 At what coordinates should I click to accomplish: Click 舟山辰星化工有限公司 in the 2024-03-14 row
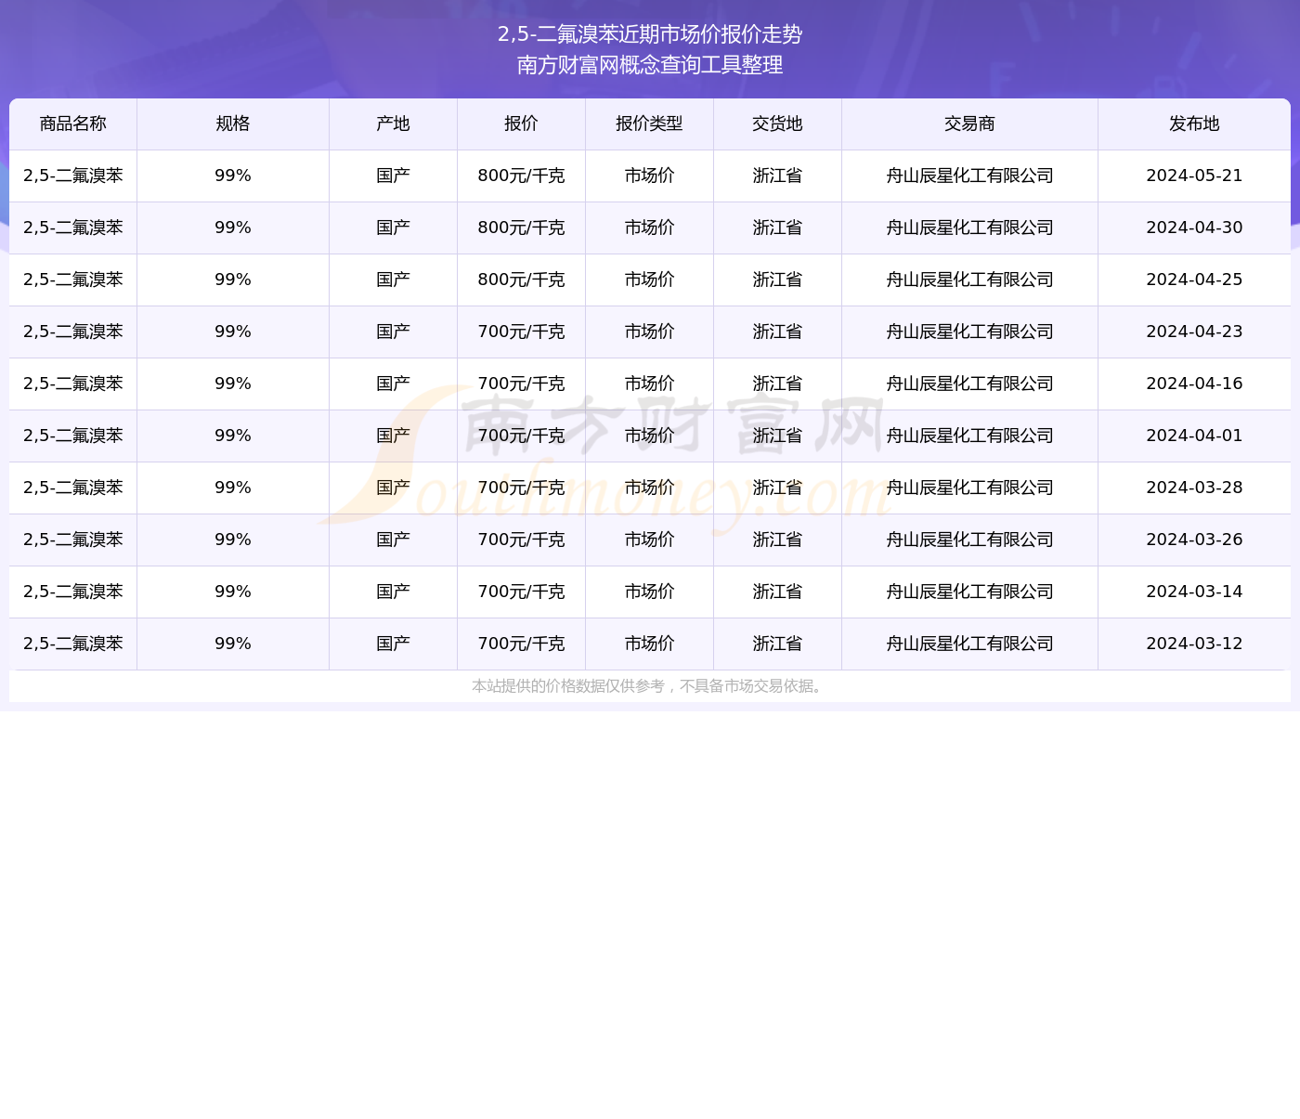[x=969, y=592]
